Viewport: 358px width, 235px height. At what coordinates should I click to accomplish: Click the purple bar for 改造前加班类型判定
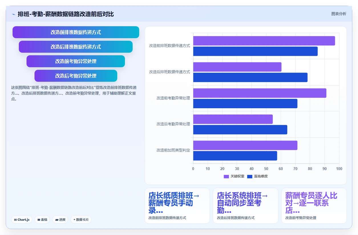(x=245, y=145)
